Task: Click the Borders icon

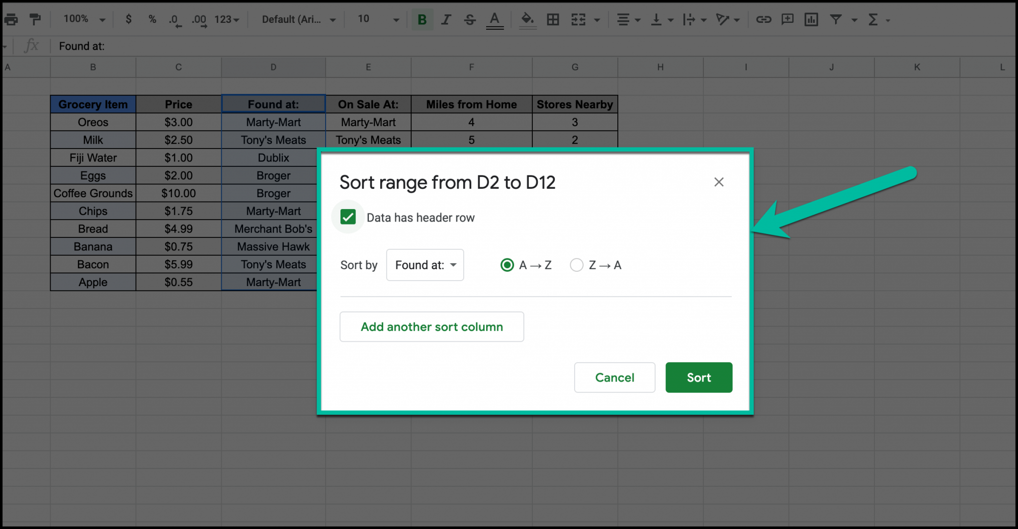Action: click(x=553, y=19)
